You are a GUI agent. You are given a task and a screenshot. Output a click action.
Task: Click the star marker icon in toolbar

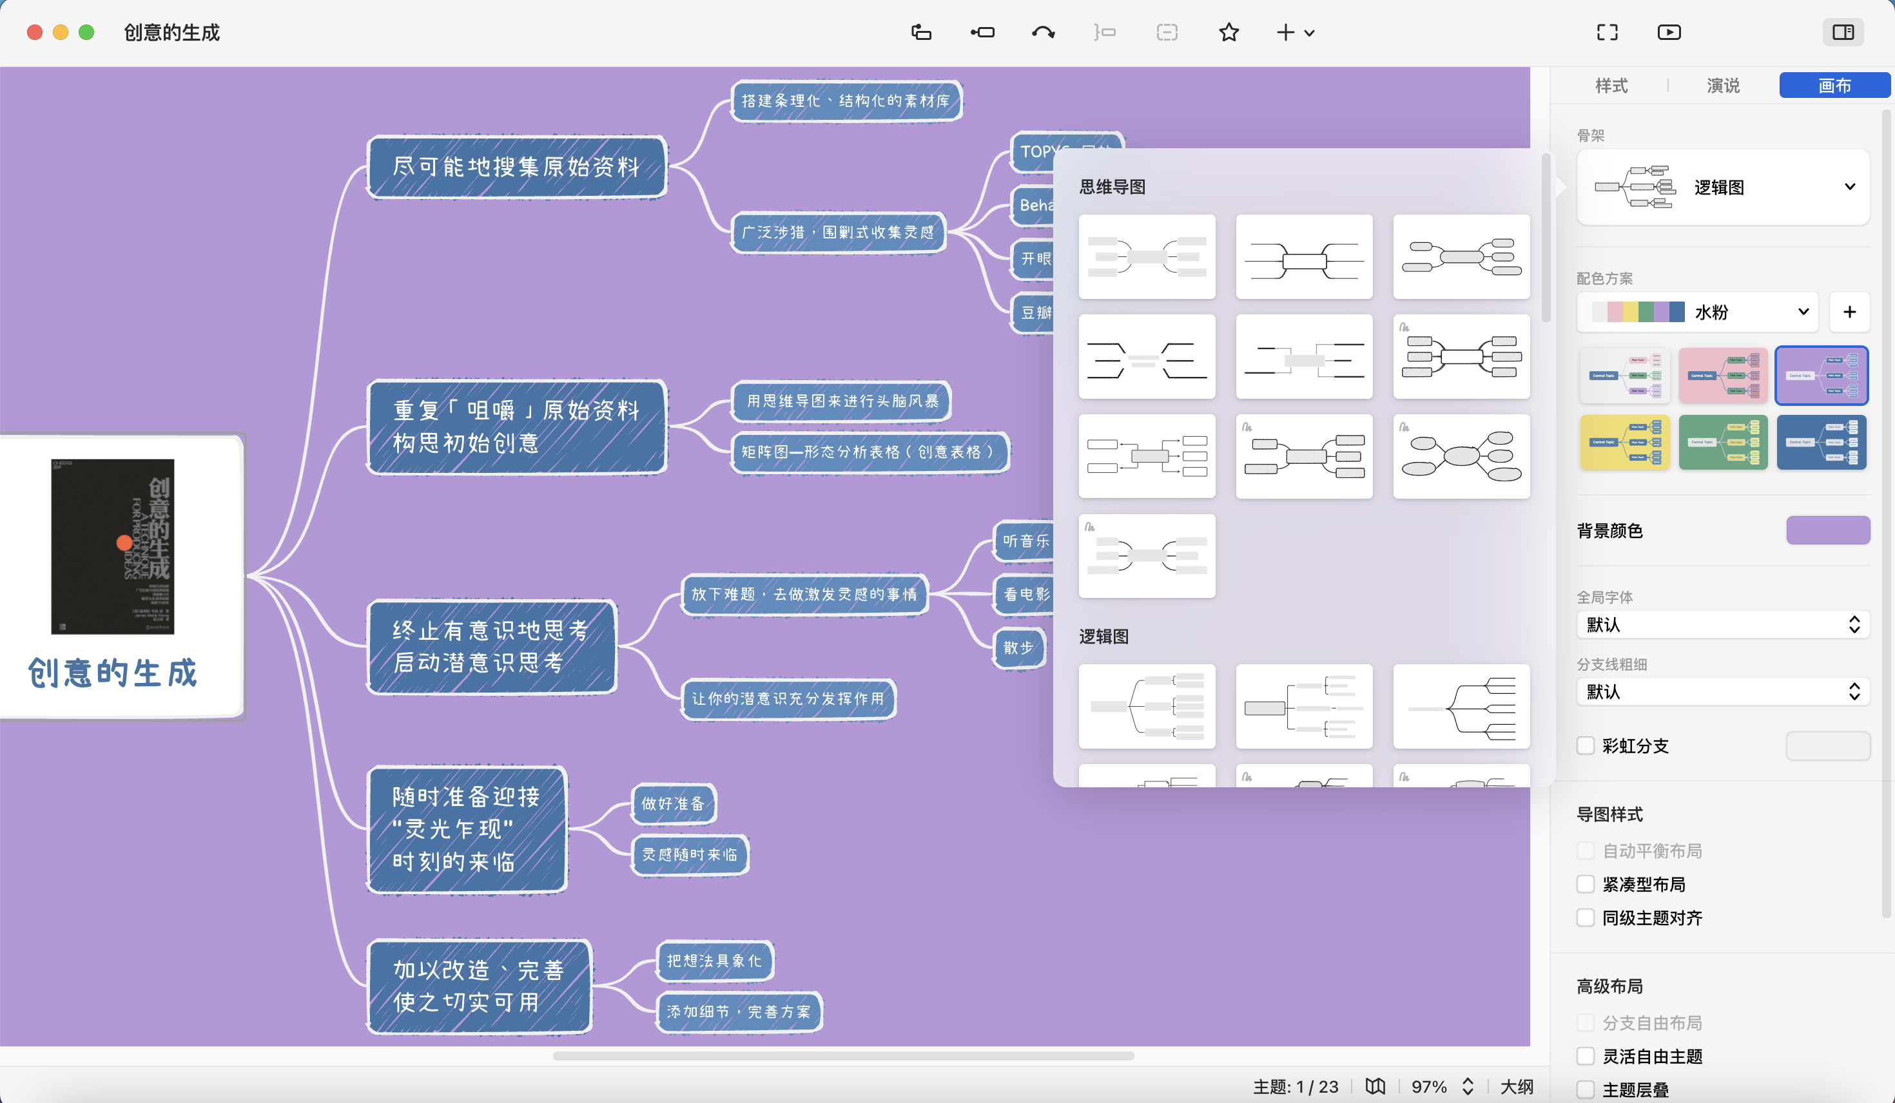pyautogui.click(x=1229, y=32)
